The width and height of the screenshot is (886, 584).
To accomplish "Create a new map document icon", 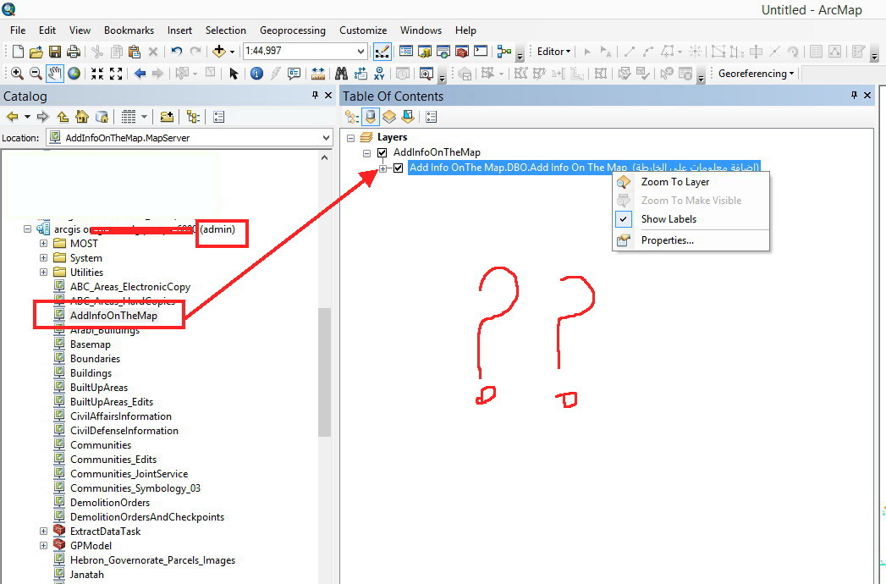I will click(18, 52).
